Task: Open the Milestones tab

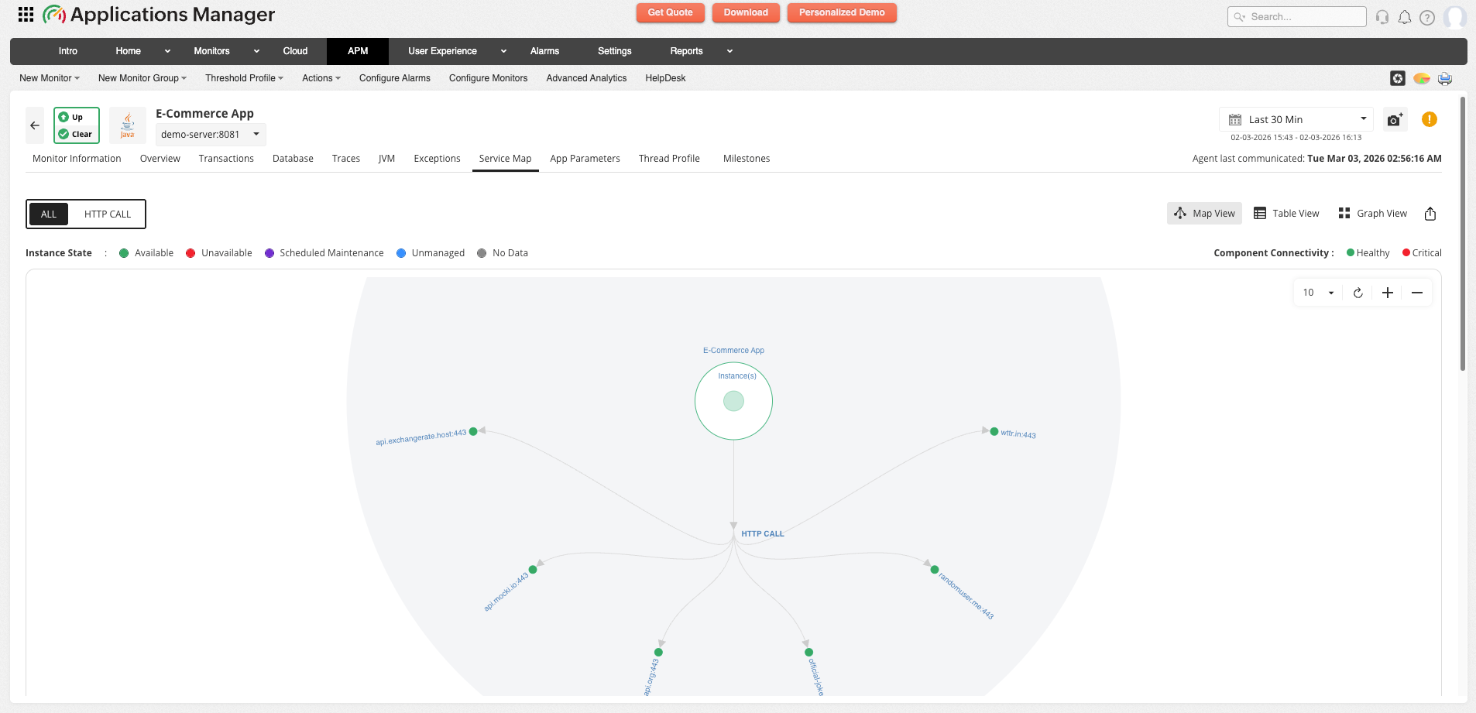Action: coord(747,159)
